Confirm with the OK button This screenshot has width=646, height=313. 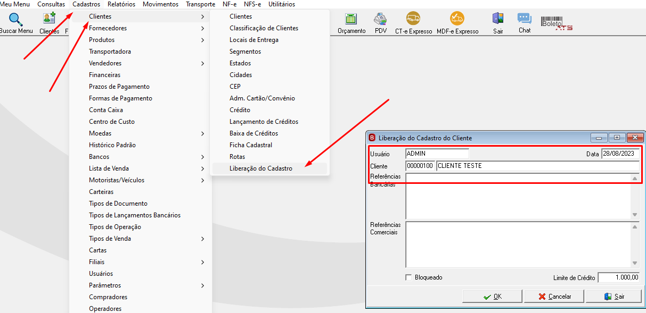(492, 297)
